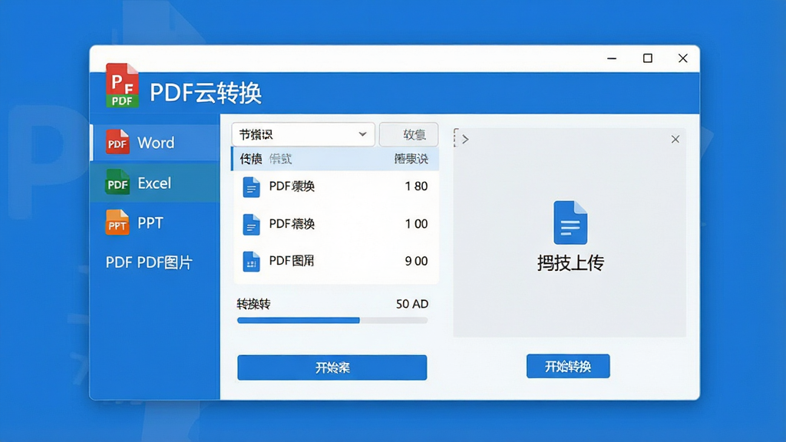
Task: Click the value 9 00 in list
Action: coord(416,261)
